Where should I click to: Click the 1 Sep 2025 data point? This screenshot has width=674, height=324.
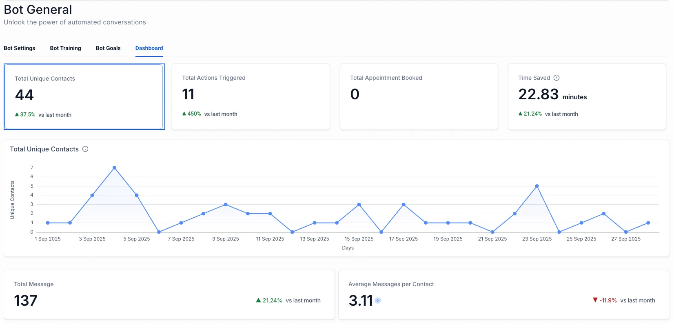(x=48, y=223)
